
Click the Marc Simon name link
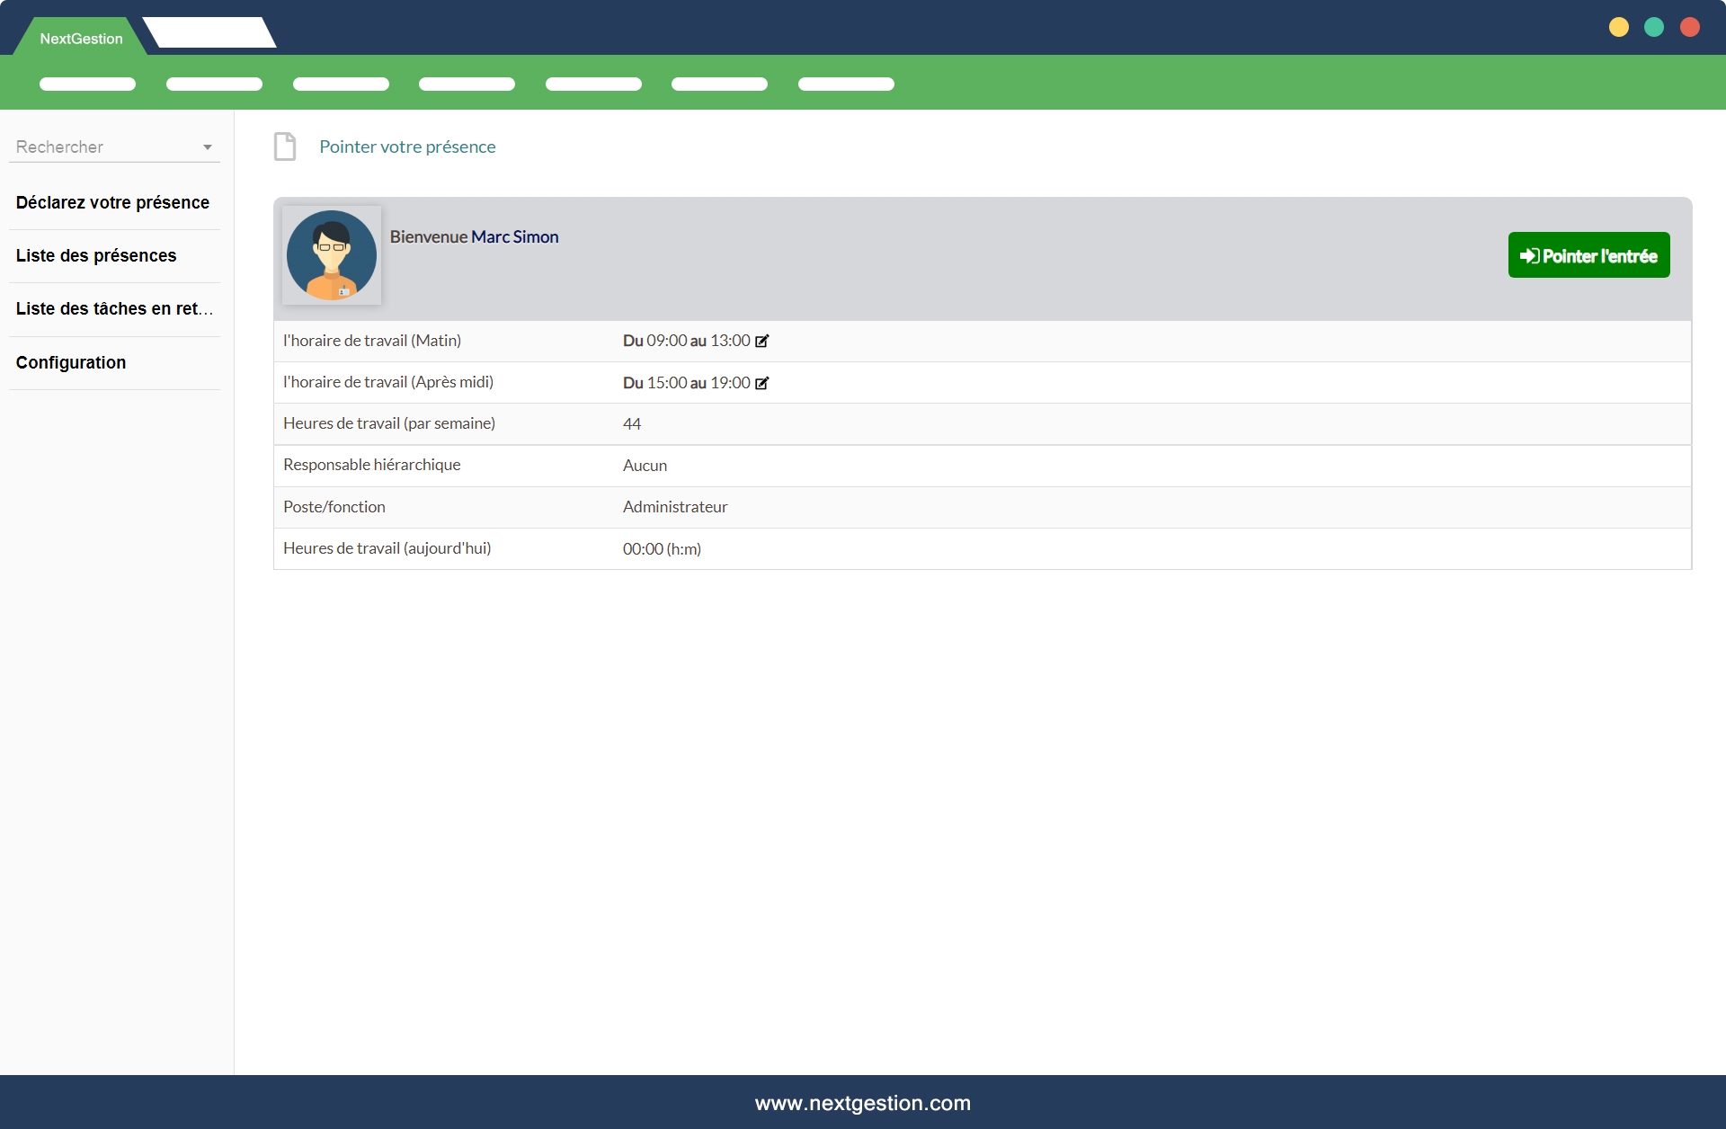tap(514, 237)
